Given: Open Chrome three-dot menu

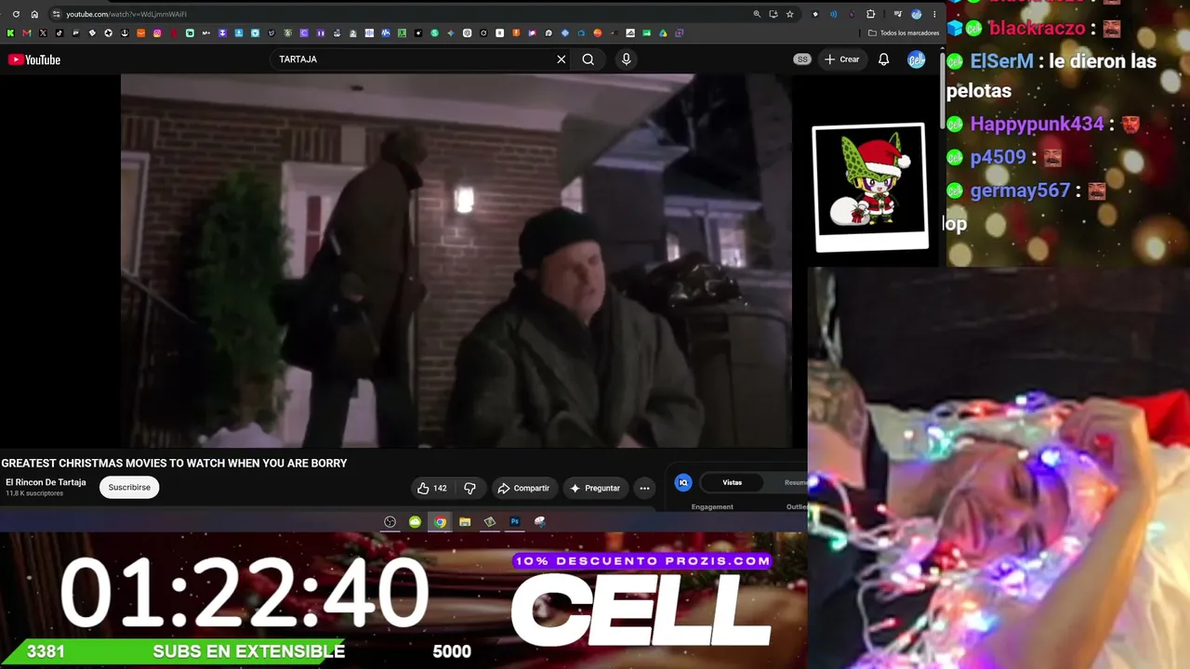Looking at the screenshot, I should coord(934,14).
